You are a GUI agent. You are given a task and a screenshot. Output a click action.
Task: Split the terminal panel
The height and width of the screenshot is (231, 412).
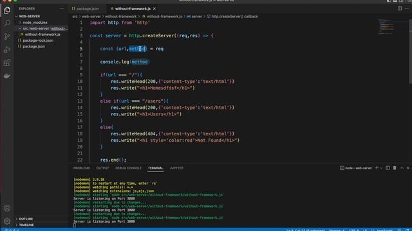388,168
